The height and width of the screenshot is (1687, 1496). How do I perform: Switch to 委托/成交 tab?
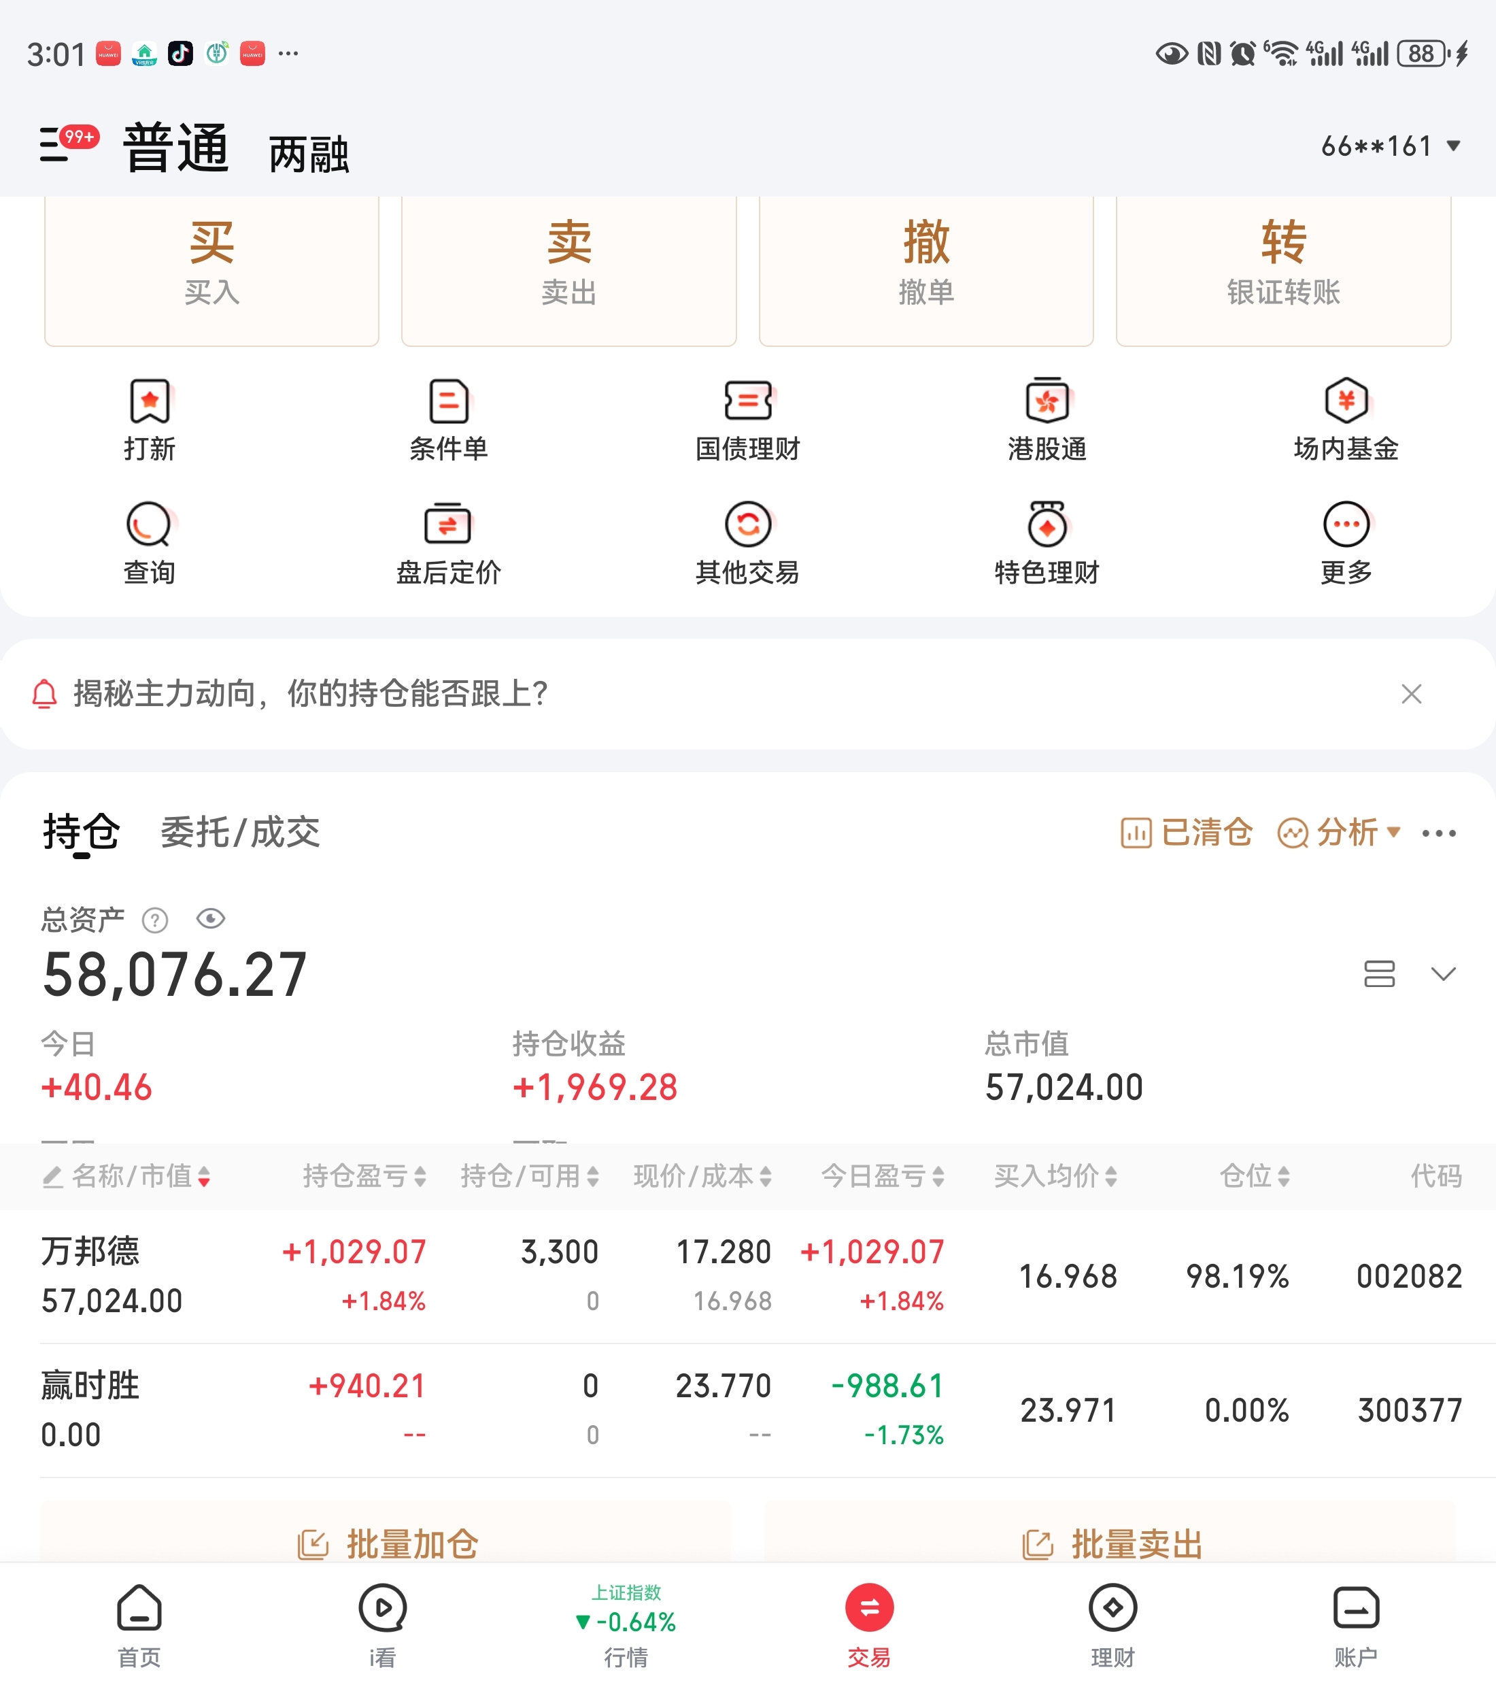pos(239,832)
